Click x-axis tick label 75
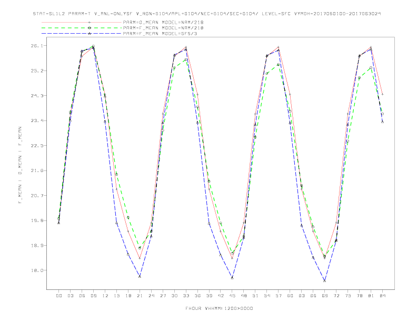 point(348,296)
